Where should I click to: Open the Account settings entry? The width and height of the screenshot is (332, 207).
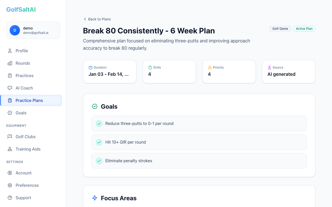click(24, 173)
